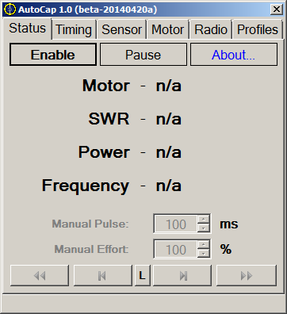
Task: Go to the Profiles tab
Action: (x=258, y=29)
